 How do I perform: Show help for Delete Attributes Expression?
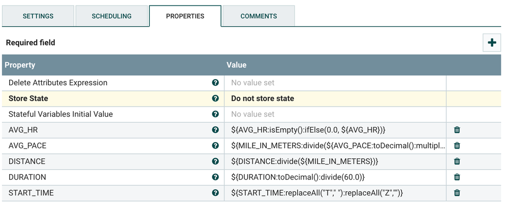click(215, 83)
